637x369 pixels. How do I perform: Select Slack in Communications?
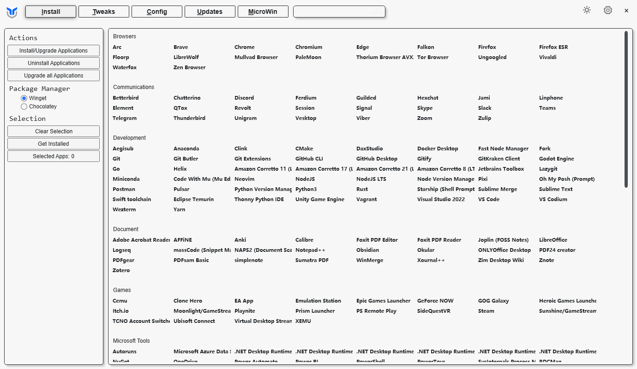click(x=485, y=108)
